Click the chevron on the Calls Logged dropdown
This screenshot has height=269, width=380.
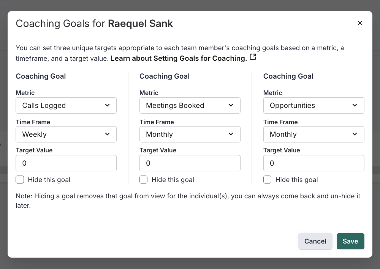(107, 105)
